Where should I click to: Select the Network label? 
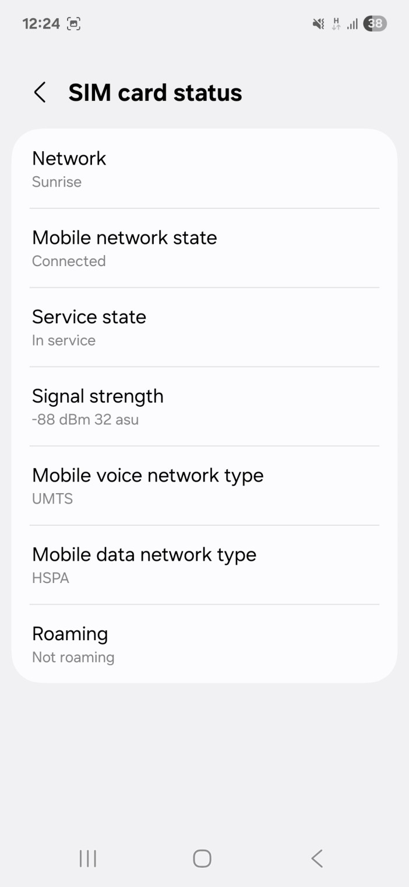[69, 158]
